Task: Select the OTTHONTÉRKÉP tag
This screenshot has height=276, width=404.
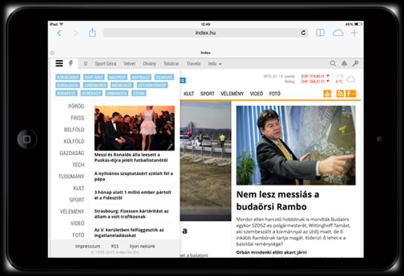Action: (152, 85)
